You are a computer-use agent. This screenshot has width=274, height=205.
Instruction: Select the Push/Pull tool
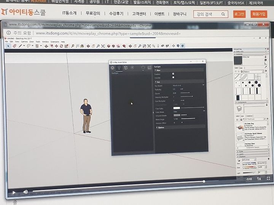(46, 46)
